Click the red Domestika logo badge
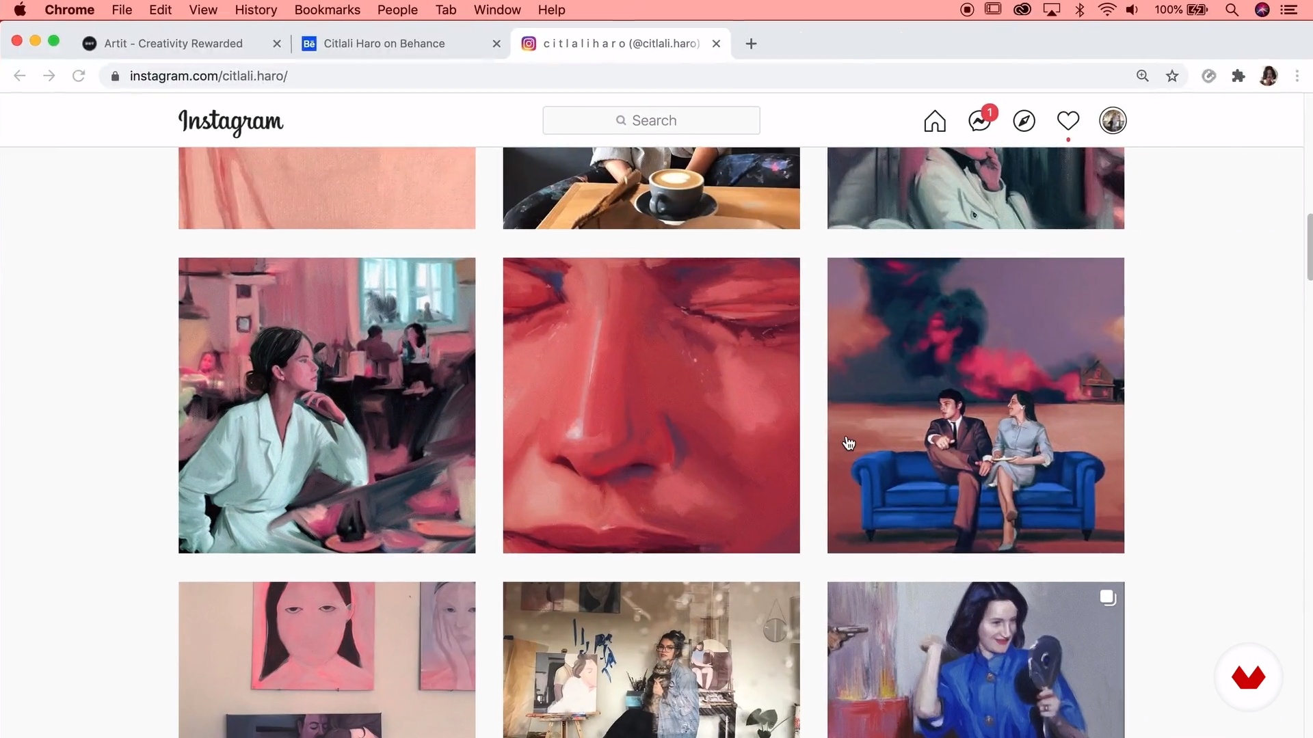 [1248, 677]
